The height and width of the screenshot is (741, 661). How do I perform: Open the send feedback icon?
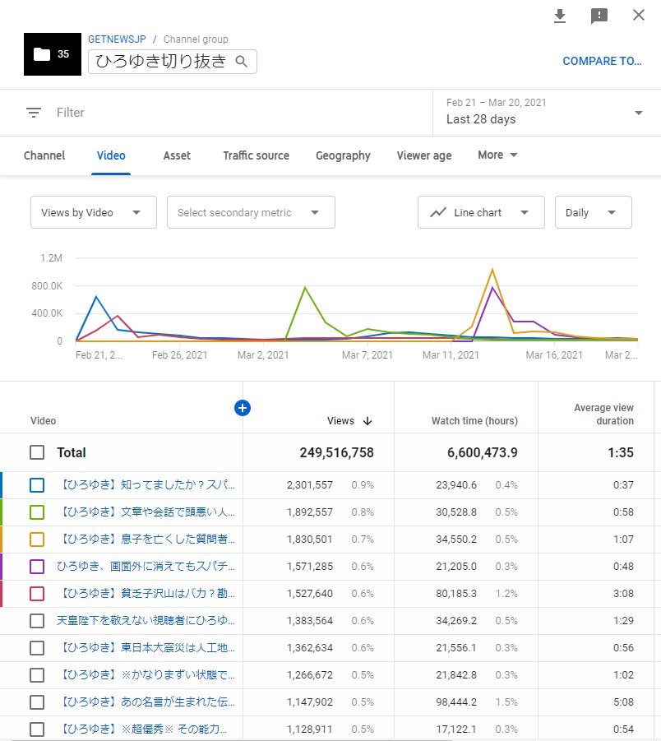coord(599,16)
